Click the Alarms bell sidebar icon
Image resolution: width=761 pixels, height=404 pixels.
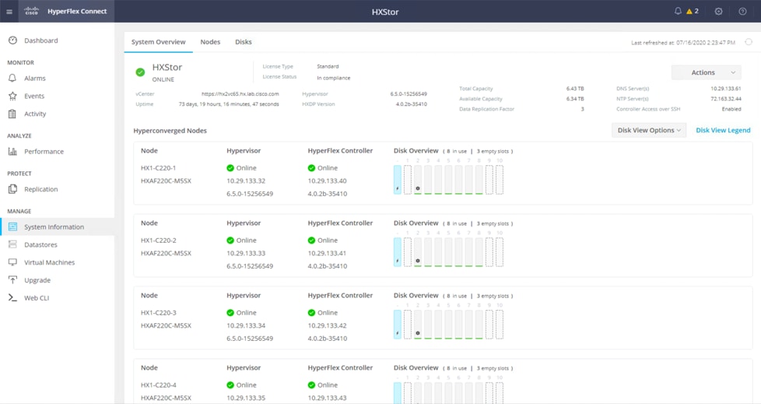[x=12, y=78]
